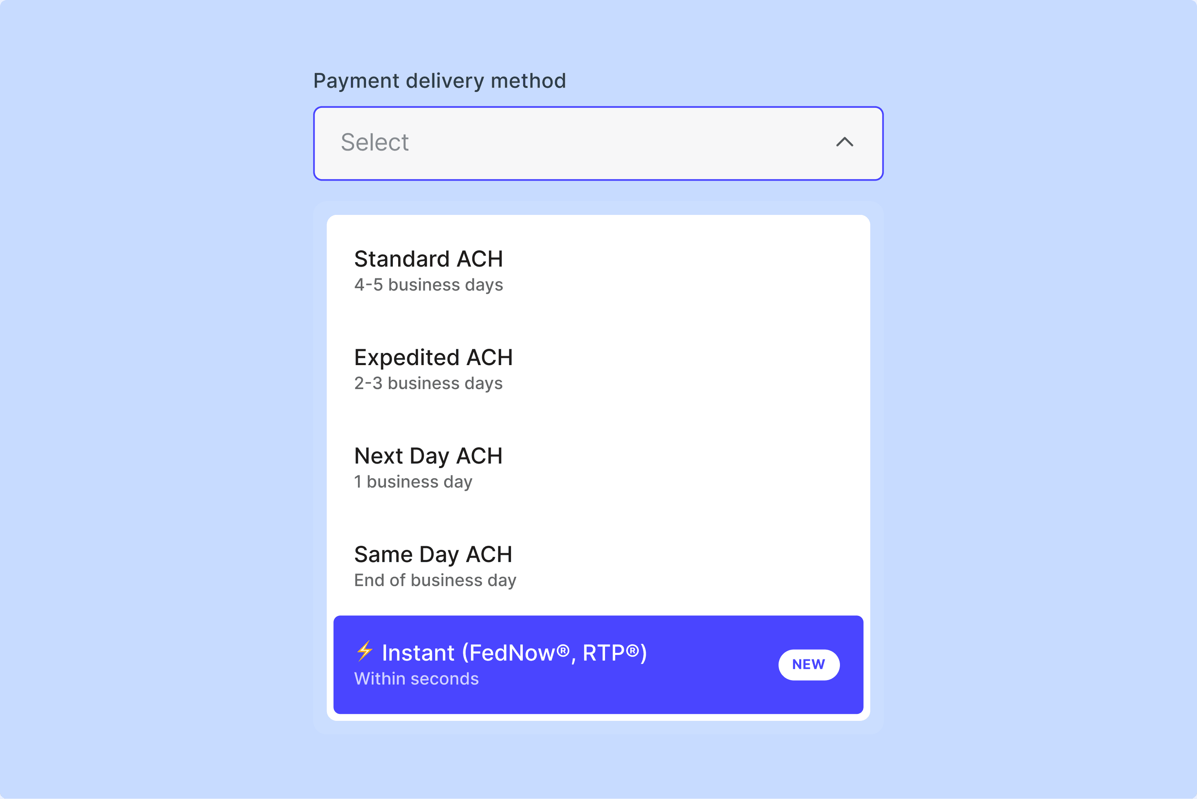Select the Instant (FedNow, RTP) option
Screen dimensions: 1197x799
[561, 664]
